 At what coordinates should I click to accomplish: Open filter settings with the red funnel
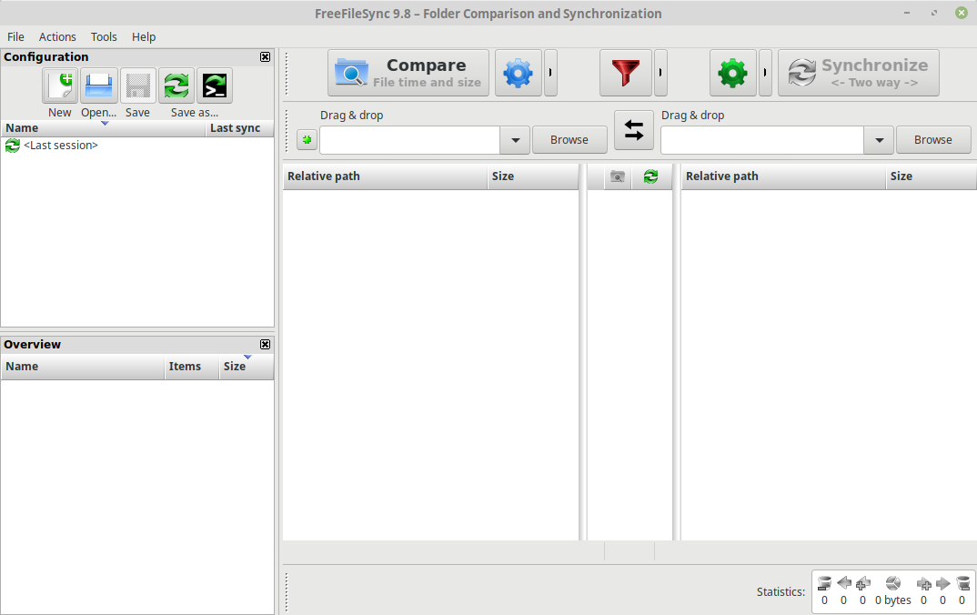pyautogui.click(x=626, y=73)
